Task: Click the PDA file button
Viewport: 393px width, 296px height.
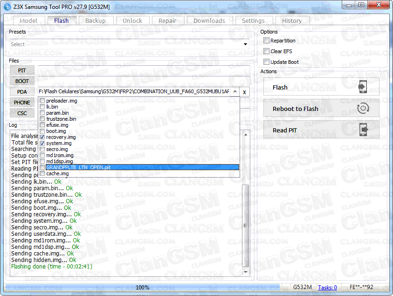Action: 22,92
